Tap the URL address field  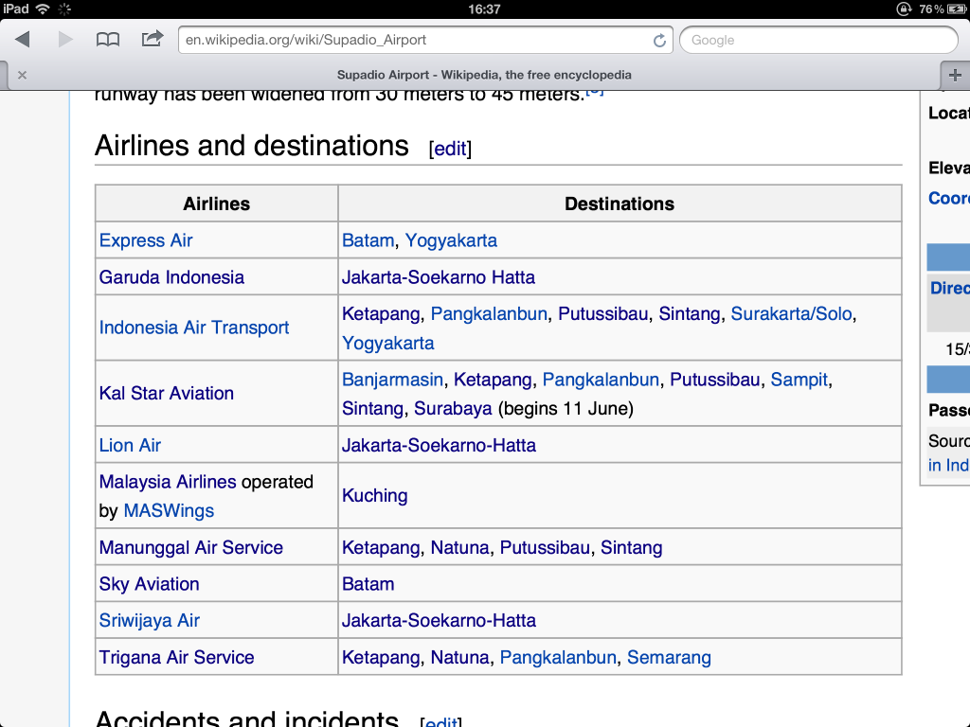coord(417,40)
